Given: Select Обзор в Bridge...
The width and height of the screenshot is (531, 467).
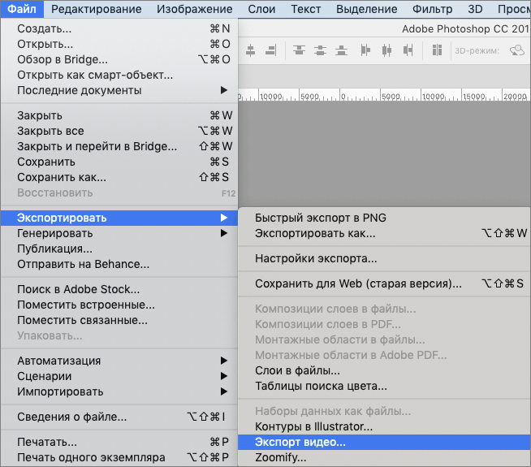Looking at the screenshot, I should [119, 59].
